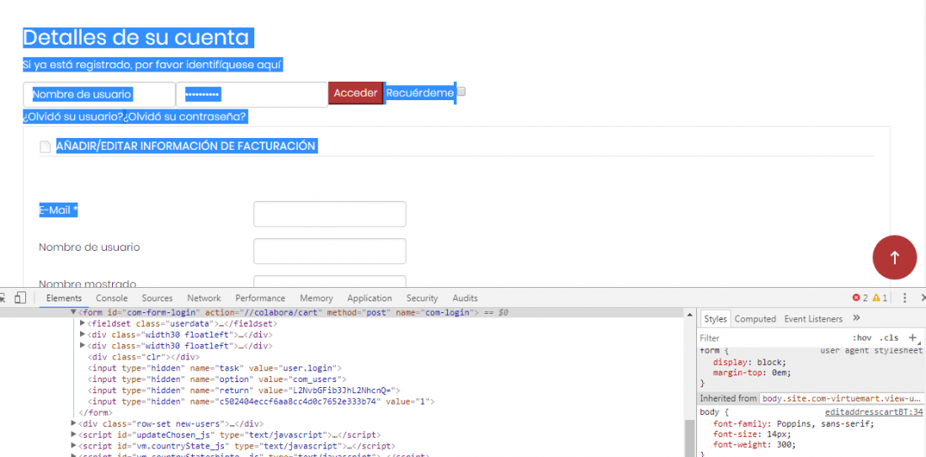This screenshot has width=926, height=457.
Task: Select the hidden input name "return" line
Action: (244, 391)
